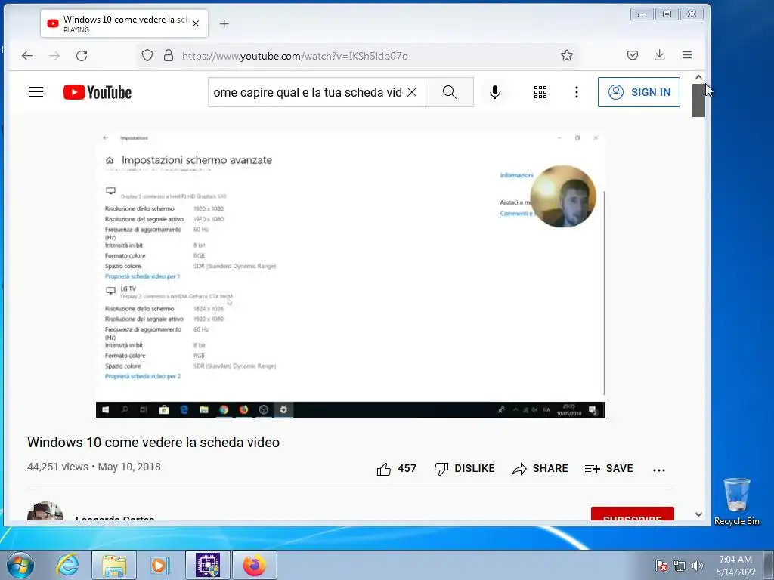
Task: Open Firefox downloads arrow icon
Action: [x=659, y=55]
